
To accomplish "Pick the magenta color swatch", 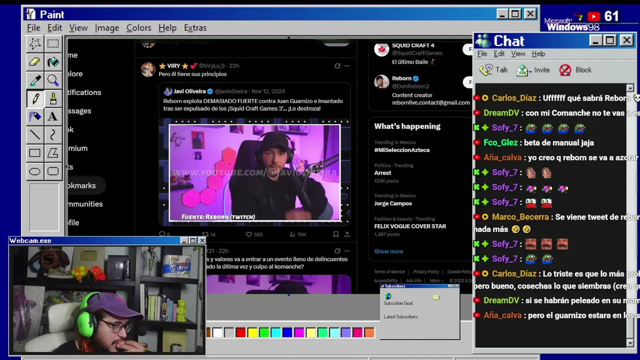I will point(299,332).
